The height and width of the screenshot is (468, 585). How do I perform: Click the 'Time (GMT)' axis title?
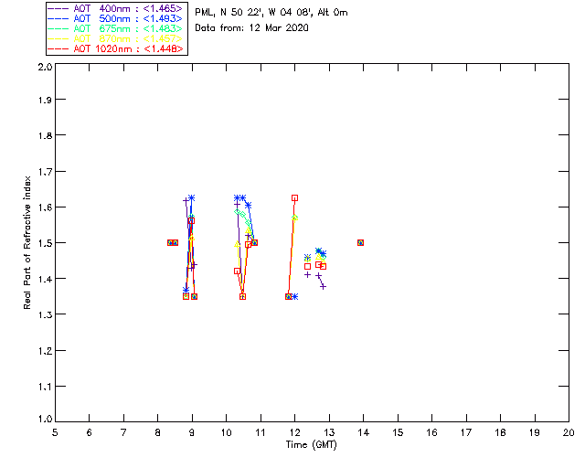(312, 445)
